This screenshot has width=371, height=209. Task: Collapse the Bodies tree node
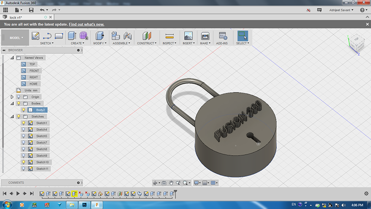(12, 103)
